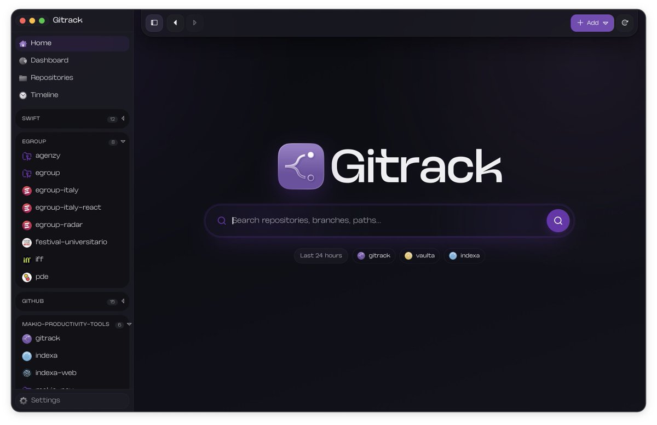Select the gitrack repository in sidebar
The height and width of the screenshot is (425, 657).
click(72, 338)
